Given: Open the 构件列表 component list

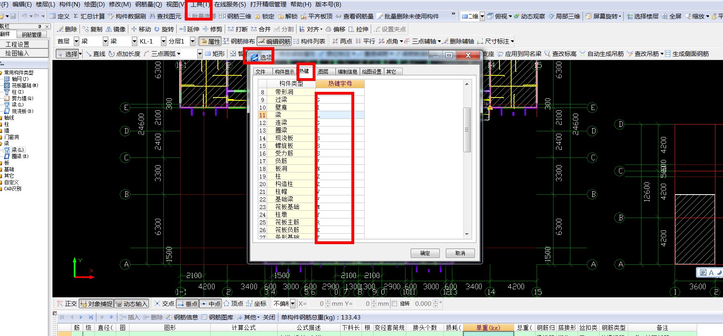Looking at the screenshot, I should [309, 41].
